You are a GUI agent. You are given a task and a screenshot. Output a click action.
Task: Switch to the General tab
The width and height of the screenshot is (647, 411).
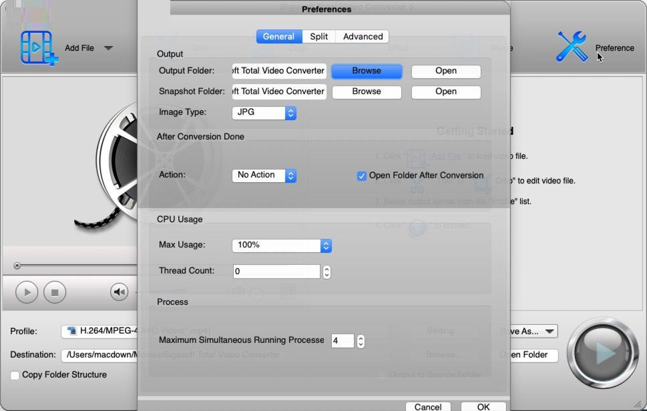[x=279, y=36]
